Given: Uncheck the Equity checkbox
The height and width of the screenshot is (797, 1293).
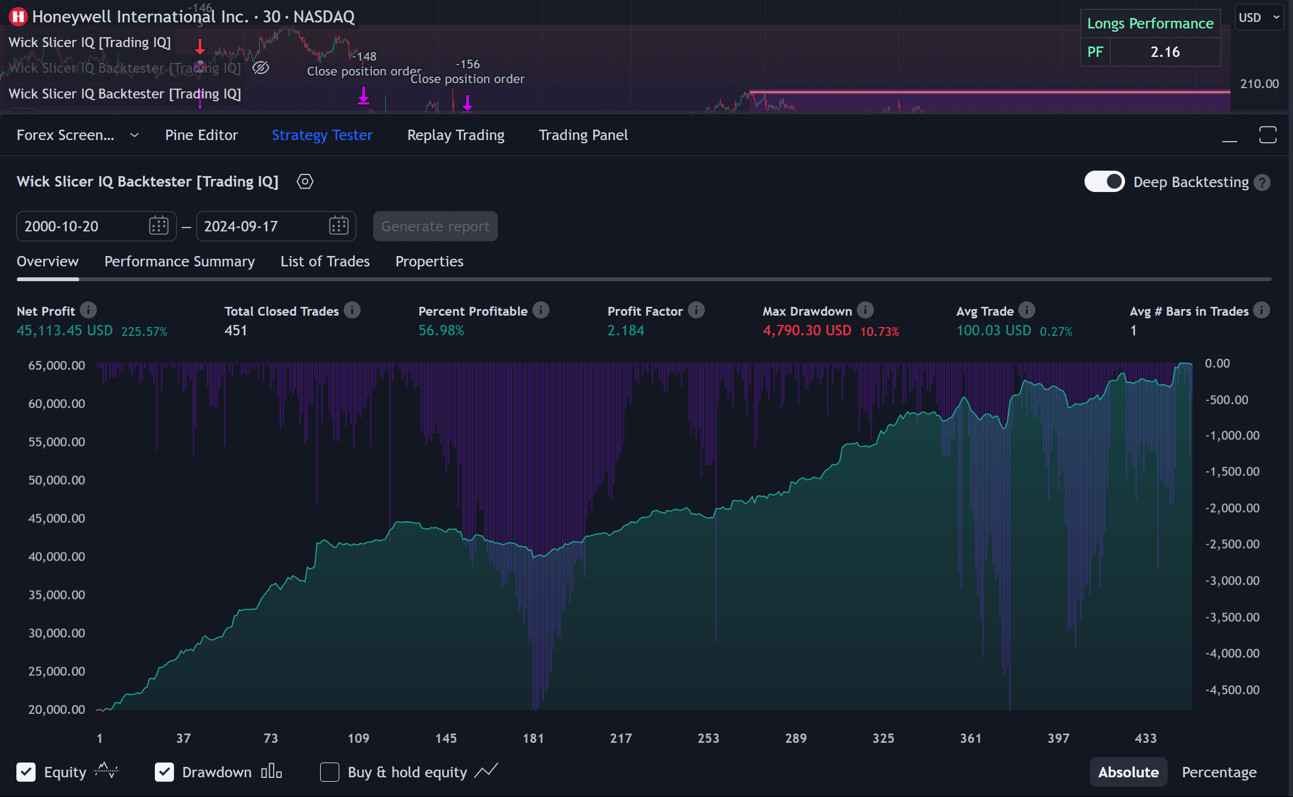Looking at the screenshot, I should 26,772.
